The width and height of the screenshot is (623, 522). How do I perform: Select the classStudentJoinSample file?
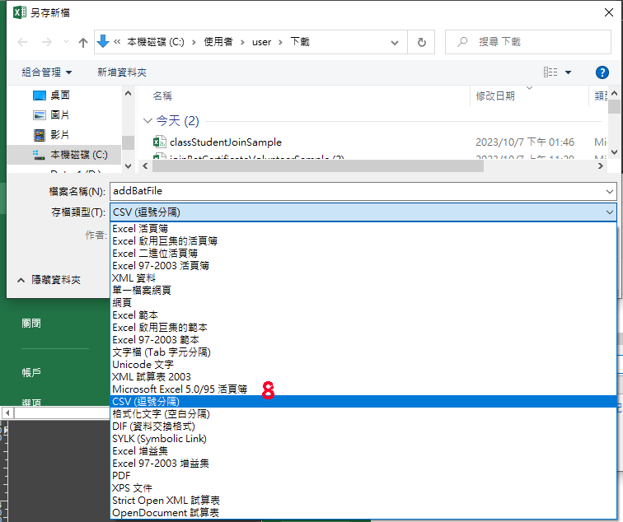(226, 142)
